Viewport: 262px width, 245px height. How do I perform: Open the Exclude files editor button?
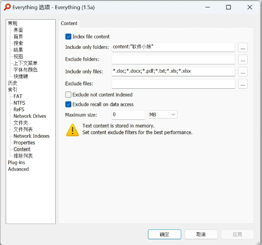click(x=243, y=84)
